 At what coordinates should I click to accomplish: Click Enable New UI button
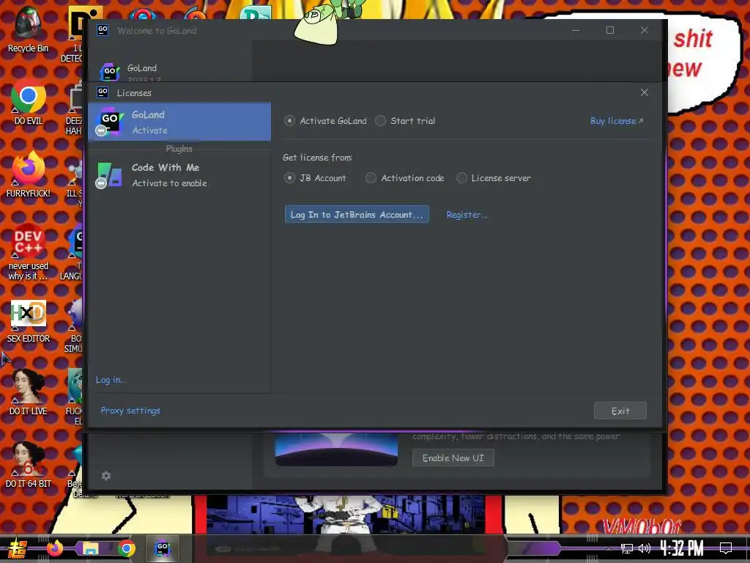(453, 457)
